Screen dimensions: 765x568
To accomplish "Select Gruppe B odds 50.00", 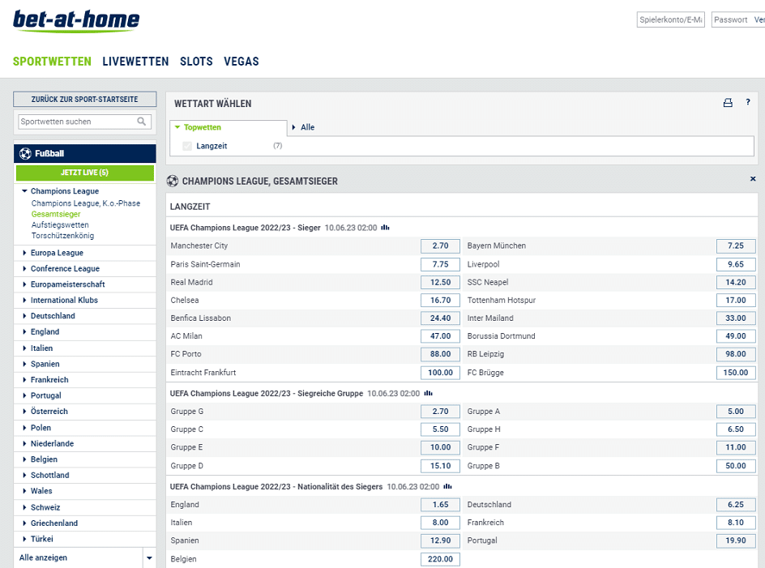I will [x=736, y=466].
